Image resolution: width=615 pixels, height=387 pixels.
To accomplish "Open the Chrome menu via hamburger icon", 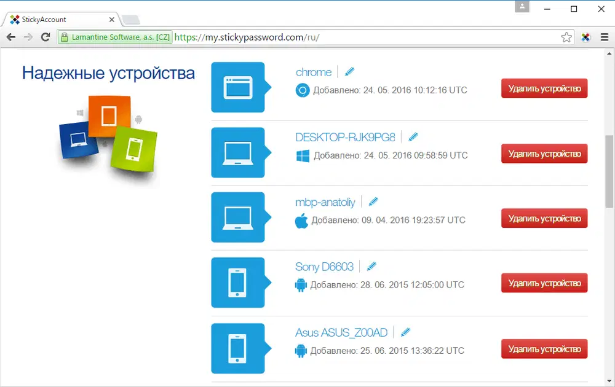I will 604,37.
